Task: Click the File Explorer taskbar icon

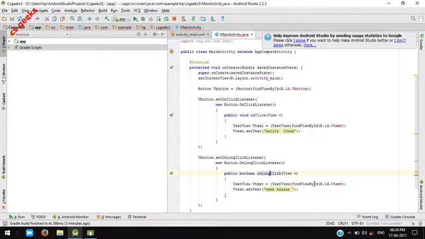Action: pyautogui.click(x=60, y=233)
